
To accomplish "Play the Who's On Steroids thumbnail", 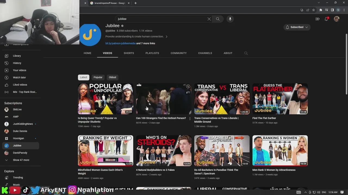I will click(164, 151).
